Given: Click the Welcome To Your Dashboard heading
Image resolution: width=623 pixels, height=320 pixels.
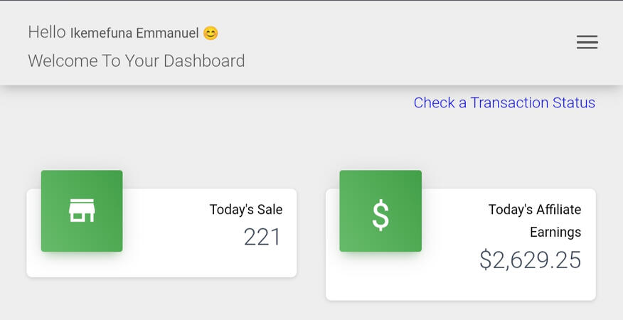Looking at the screenshot, I should (136, 61).
